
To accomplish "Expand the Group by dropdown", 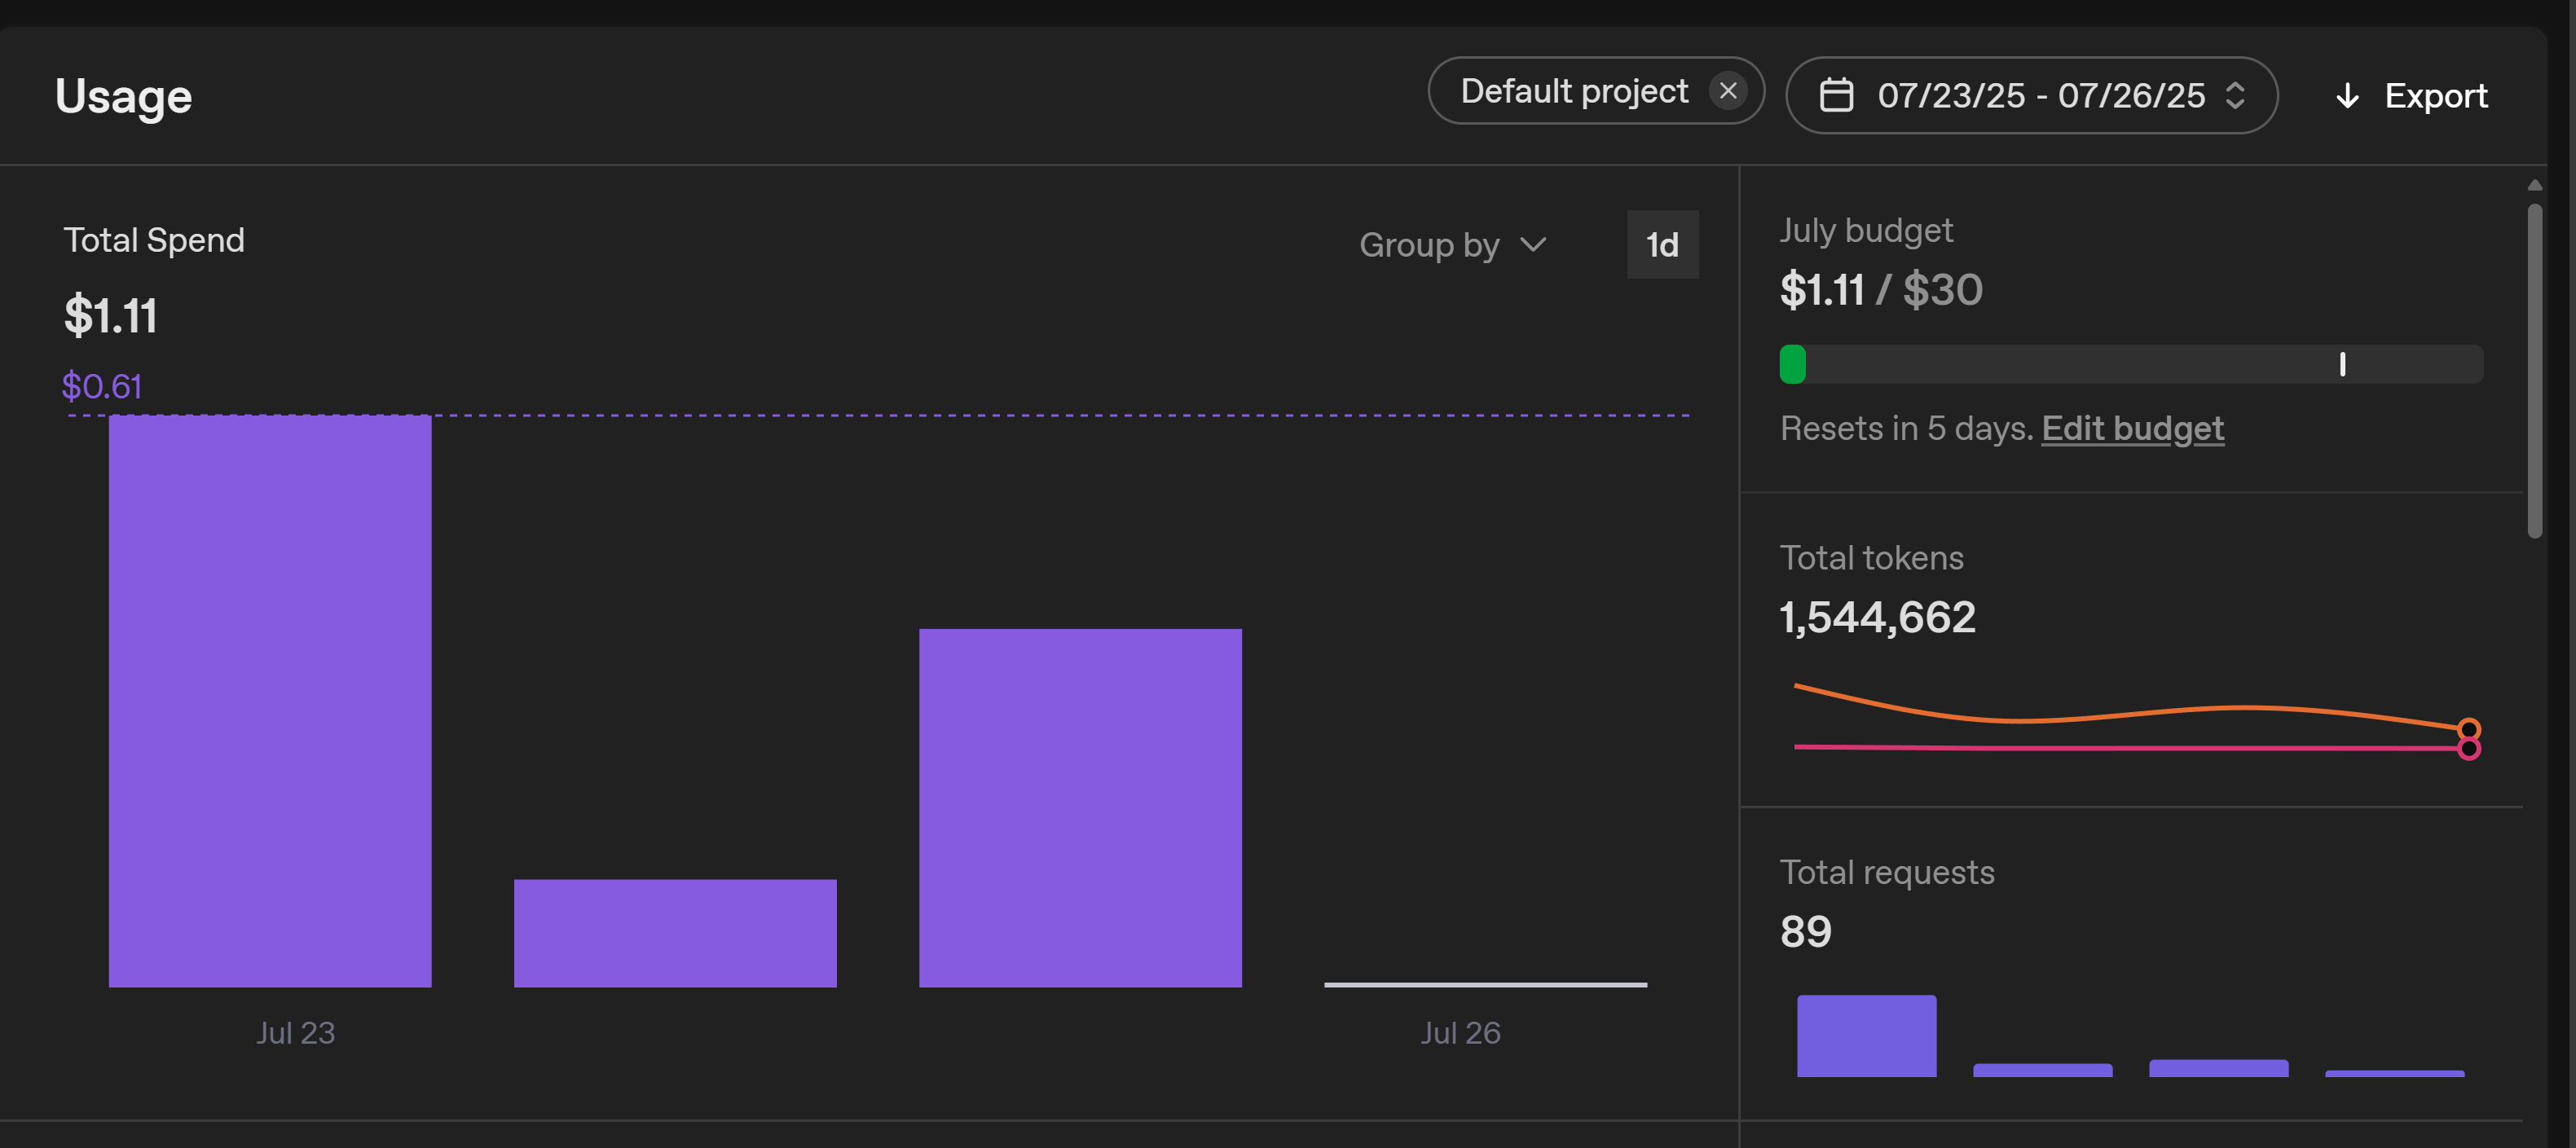I will pos(1430,245).
